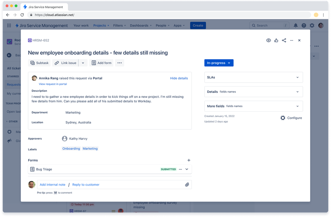Open Your work menu item
This screenshot has height=217, width=331.
pos(81,25)
